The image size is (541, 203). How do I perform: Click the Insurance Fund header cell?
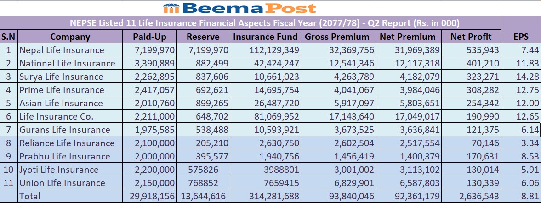click(266, 37)
